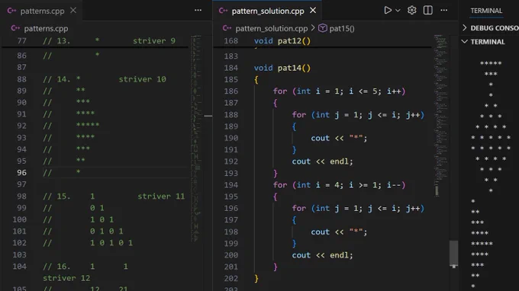Run the C++ file with play button

(388, 10)
